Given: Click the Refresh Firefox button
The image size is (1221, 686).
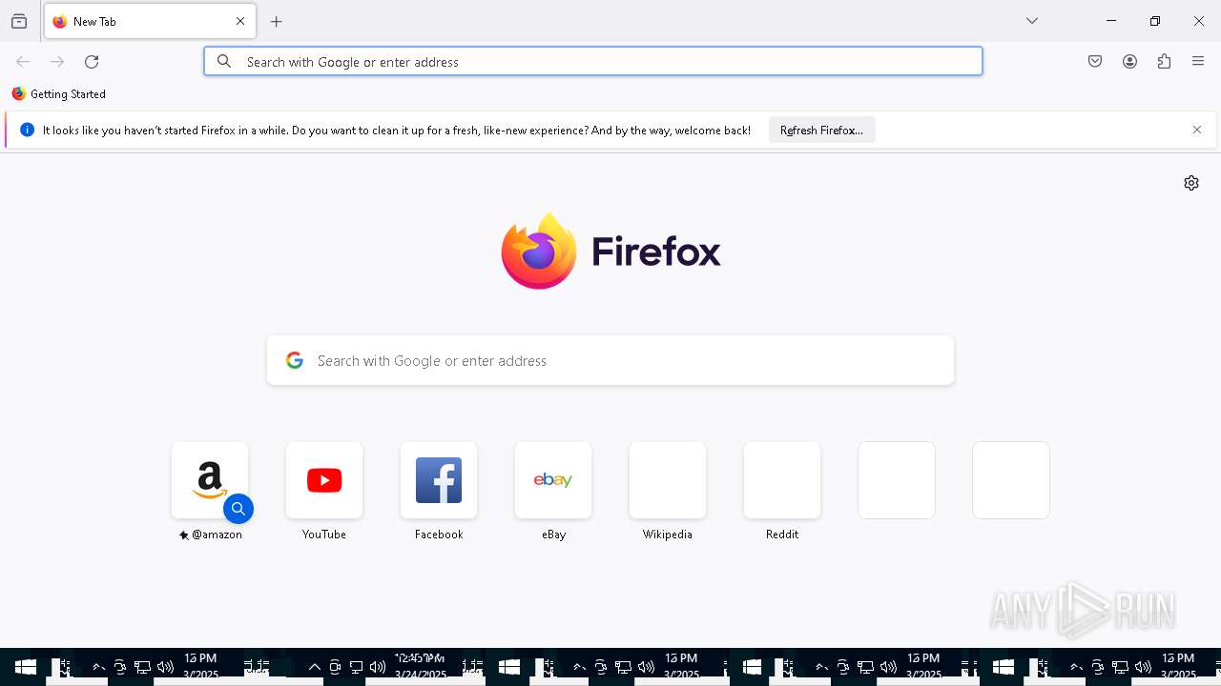Looking at the screenshot, I should [821, 131].
